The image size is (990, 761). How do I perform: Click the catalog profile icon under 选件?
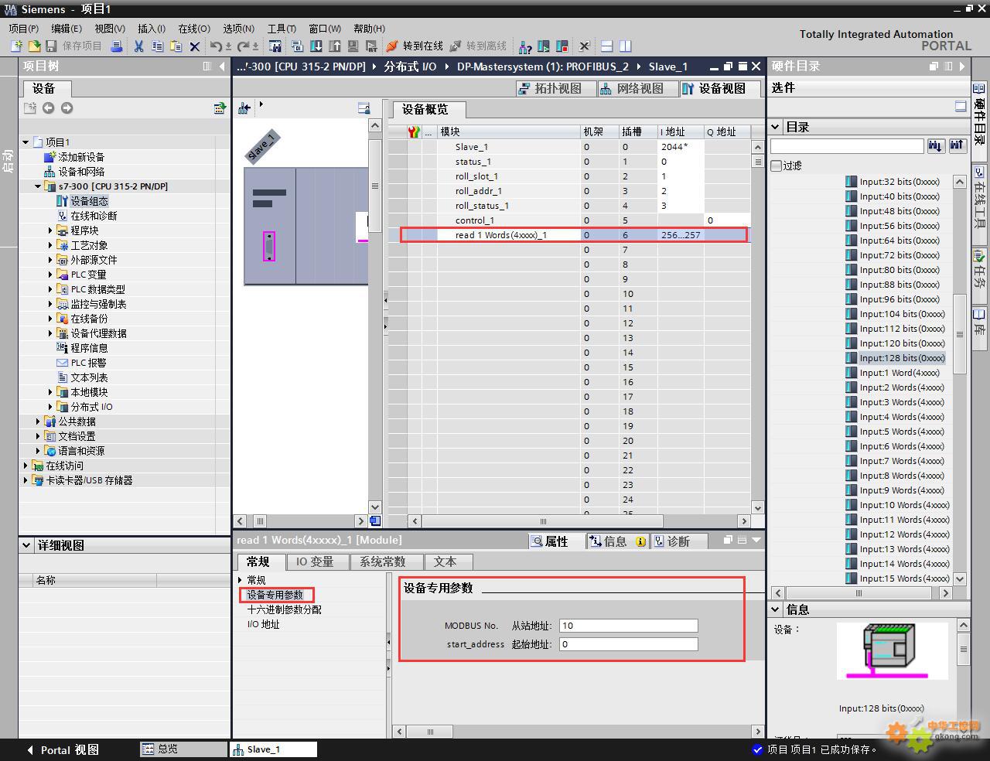pos(961,107)
